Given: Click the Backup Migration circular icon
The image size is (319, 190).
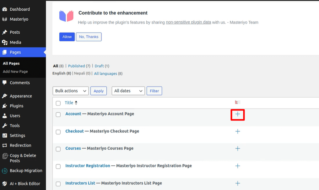Looking at the screenshot, I should pos(4,171).
